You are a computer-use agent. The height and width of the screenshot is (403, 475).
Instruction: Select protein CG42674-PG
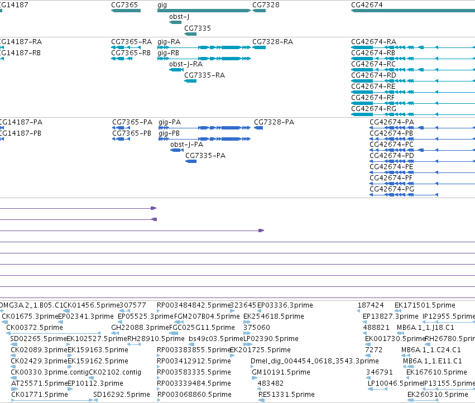click(404, 195)
